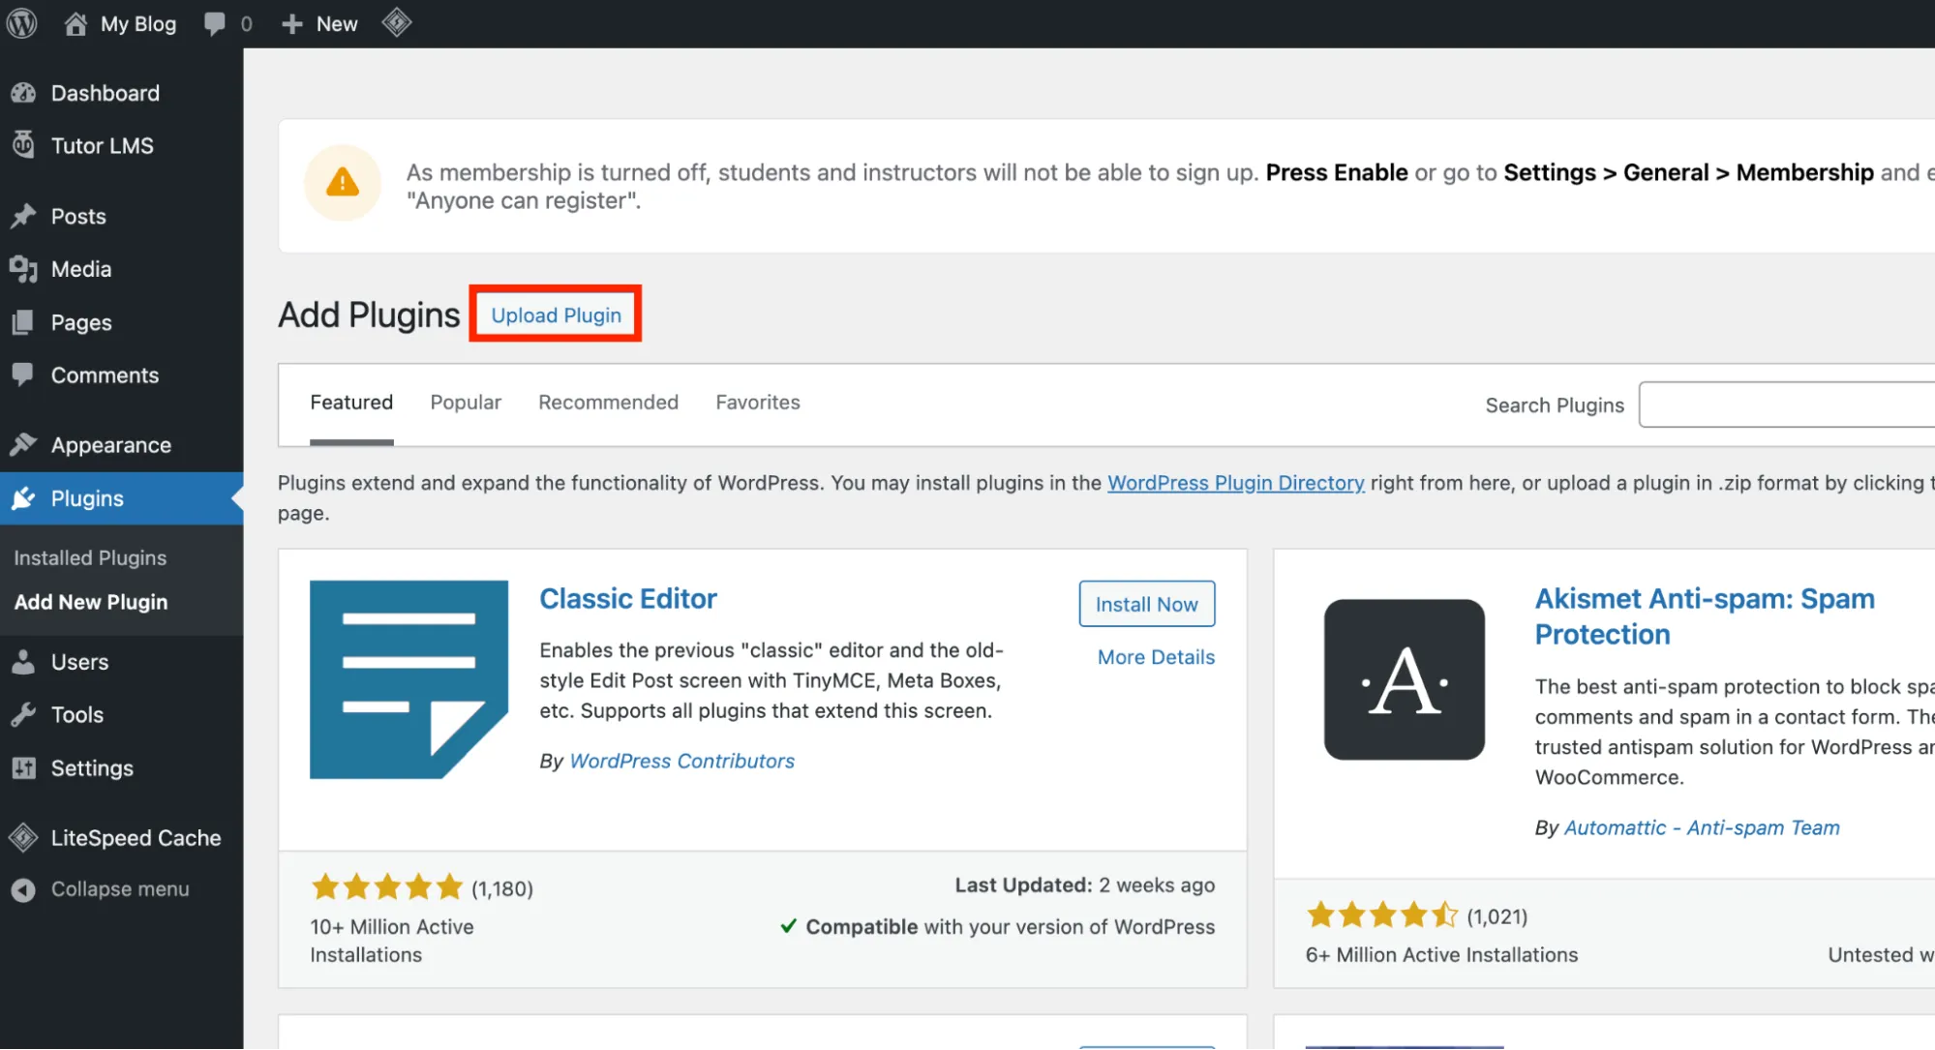This screenshot has width=1935, height=1050.
Task: Open My Blog site link
Action: (x=138, y=24)
